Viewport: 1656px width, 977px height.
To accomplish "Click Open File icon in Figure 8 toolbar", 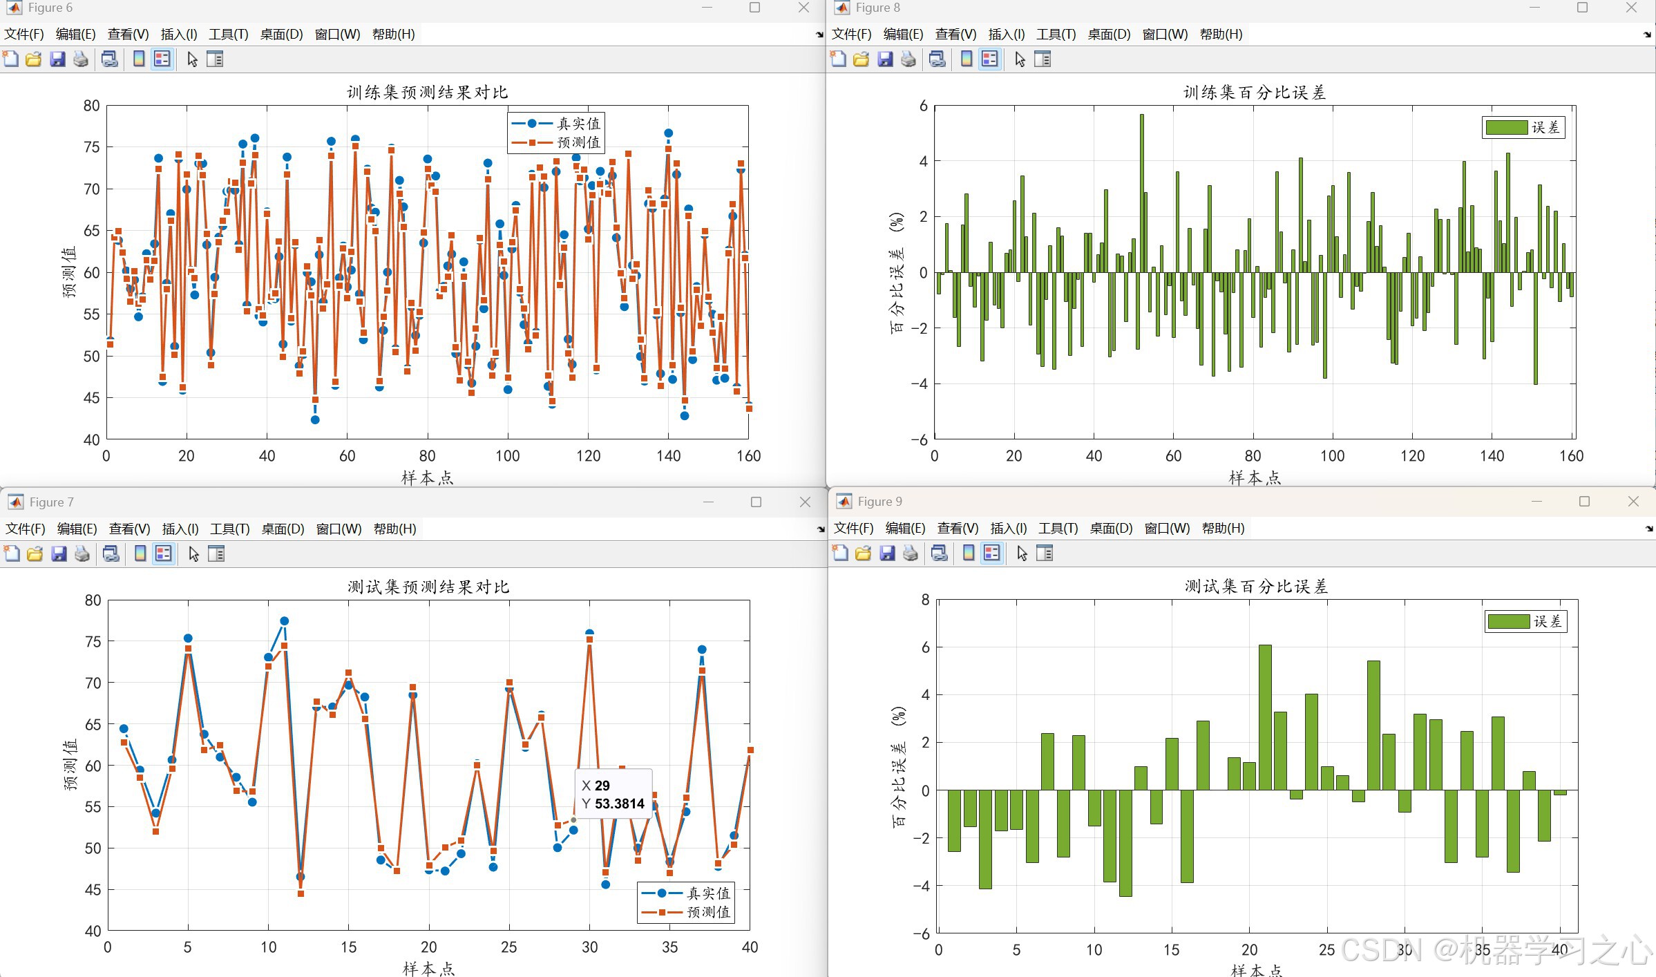I will tap(861, 59).
